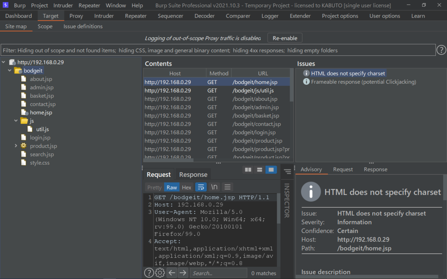Go to previous search match arrow
447x279 pixels.
click(x=171, y=273)
